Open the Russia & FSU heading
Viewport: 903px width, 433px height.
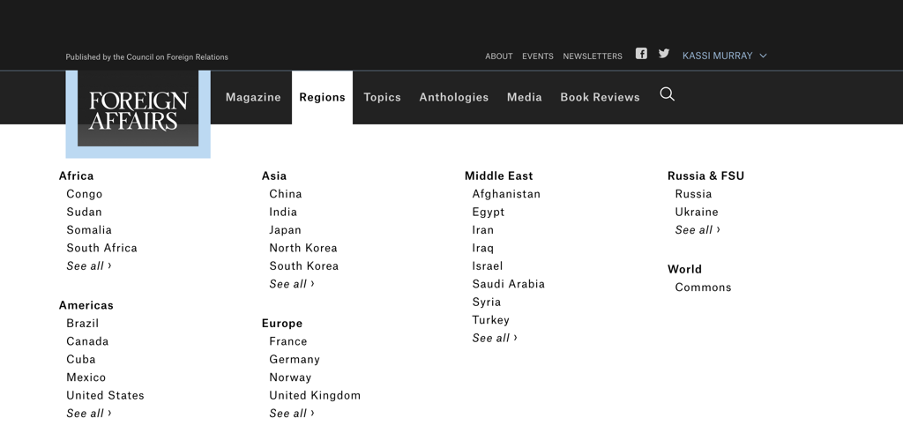pos(706,176)
